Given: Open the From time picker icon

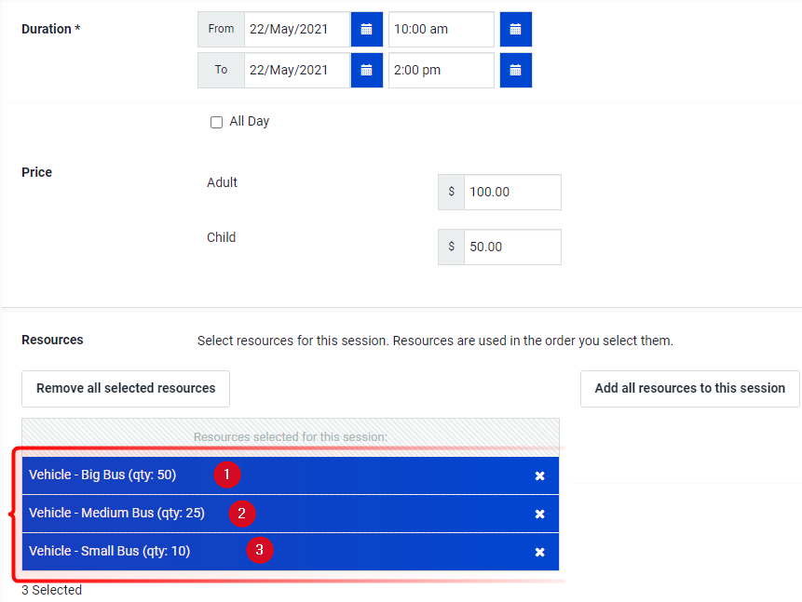Looking at the screenshot, I should pos(516,29).
